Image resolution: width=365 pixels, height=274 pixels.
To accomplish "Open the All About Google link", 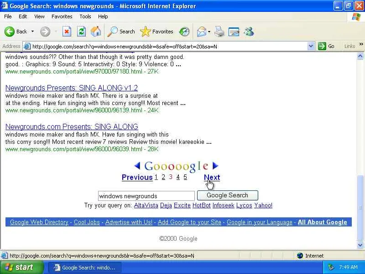I will [323, 222].
